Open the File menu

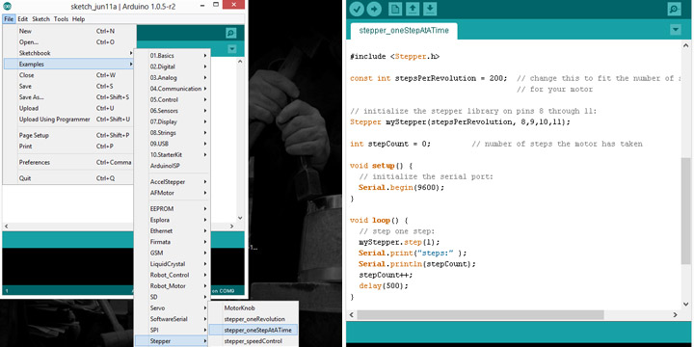tap(9, 19)
